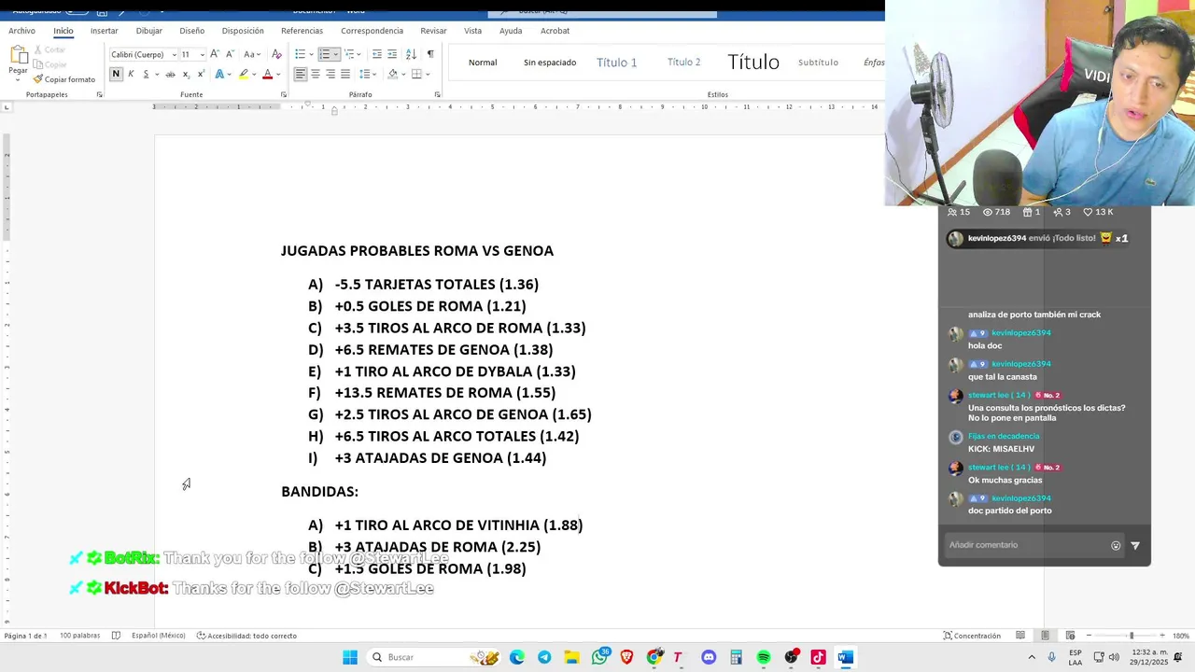Click Copiar formato painter

[x=64, y=79]
